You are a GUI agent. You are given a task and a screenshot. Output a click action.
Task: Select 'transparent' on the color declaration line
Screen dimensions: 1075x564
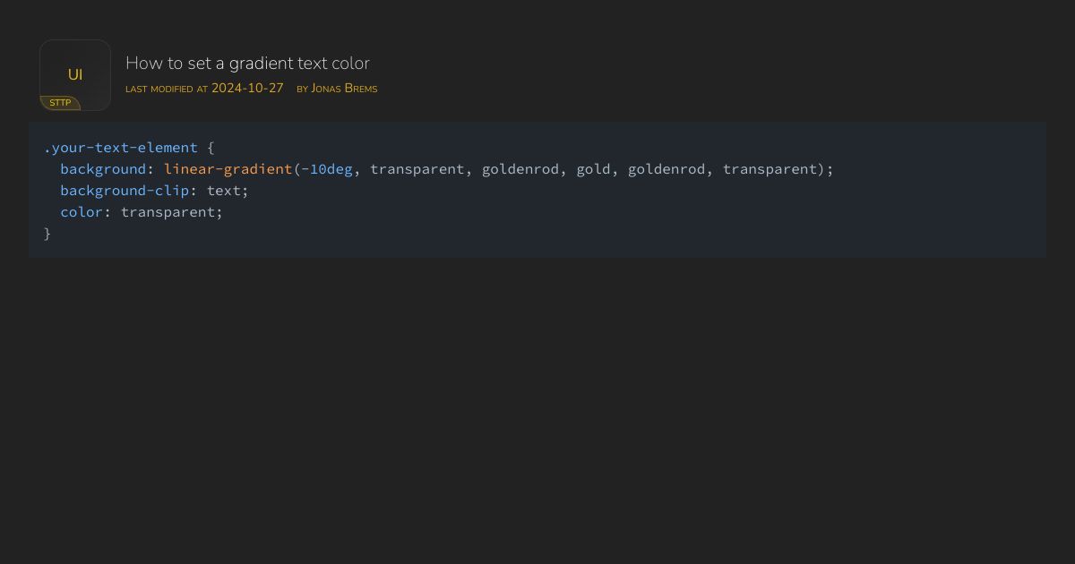[x=169, y=211]
